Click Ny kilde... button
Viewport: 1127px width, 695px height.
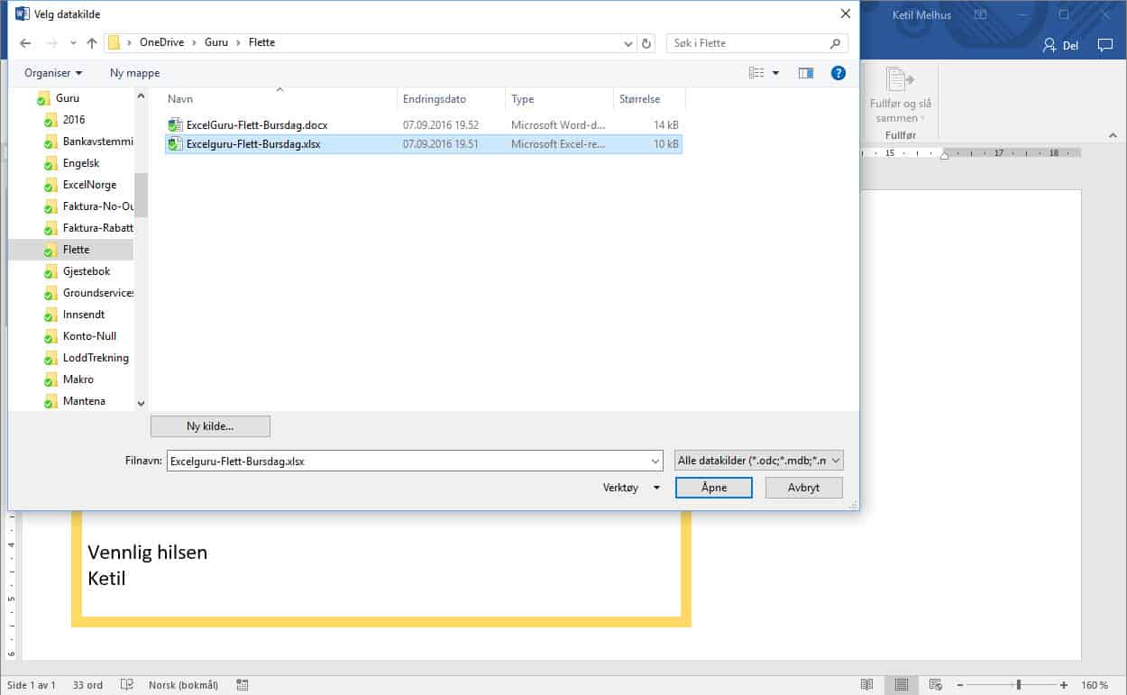pyautogui.click(x=210, y=425)
